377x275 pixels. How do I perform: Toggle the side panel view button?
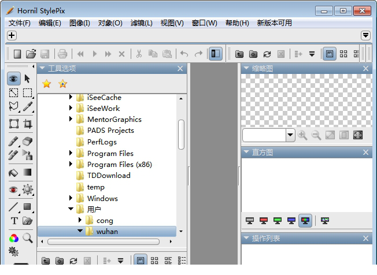click(x=216, y=54)
